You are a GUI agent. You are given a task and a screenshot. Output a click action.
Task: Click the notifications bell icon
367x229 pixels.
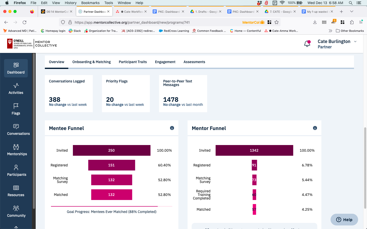point(307,44)
